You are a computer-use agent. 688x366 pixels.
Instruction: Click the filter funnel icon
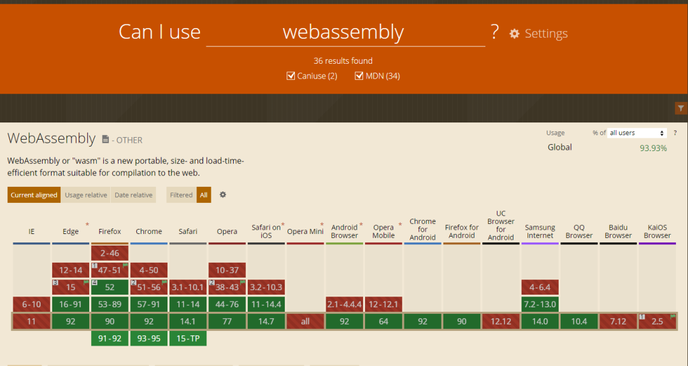tap(681, 108)
